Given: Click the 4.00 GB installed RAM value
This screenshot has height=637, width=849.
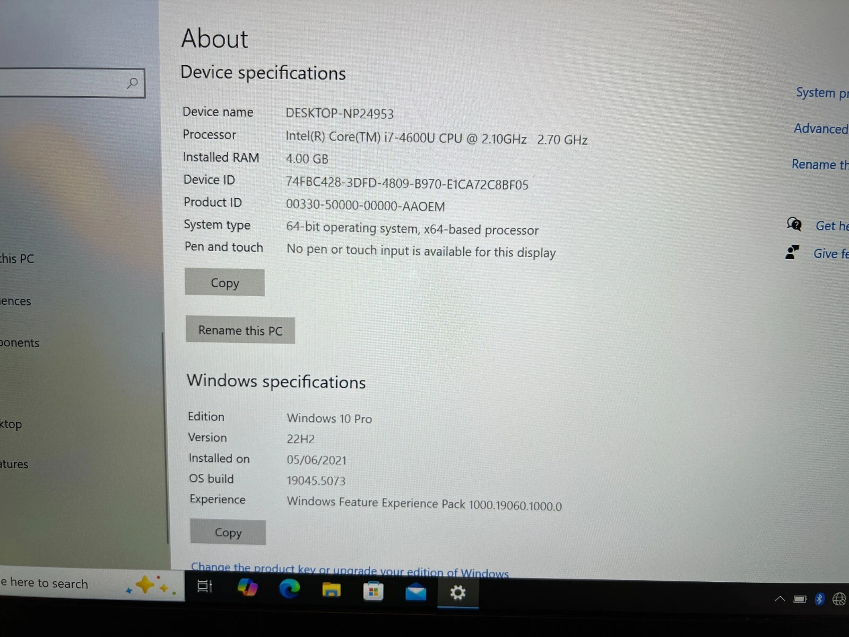Looking at the screenshot, I should click(x=307, y=159).
